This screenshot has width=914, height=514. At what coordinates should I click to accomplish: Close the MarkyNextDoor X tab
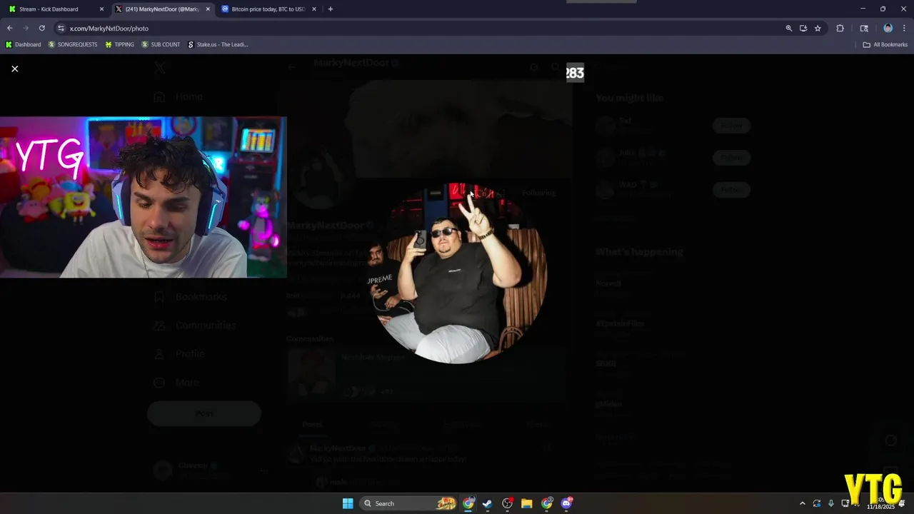[x=208, y=9]
